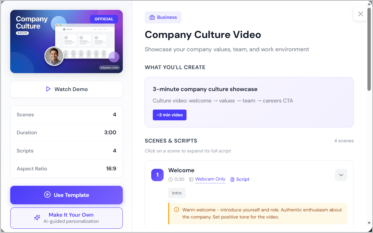This screenshot has width=373, height=233.
Task: Click the play triangle icon in Watch Demo
Action: [48, 89]
